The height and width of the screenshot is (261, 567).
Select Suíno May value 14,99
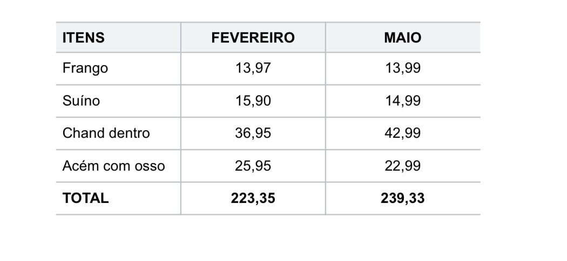pos(403,101)
